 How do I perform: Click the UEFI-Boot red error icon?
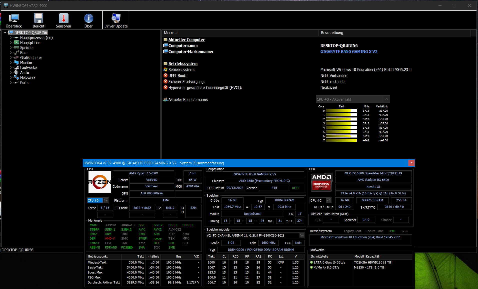pyautogui.click(x=165, y=75)
